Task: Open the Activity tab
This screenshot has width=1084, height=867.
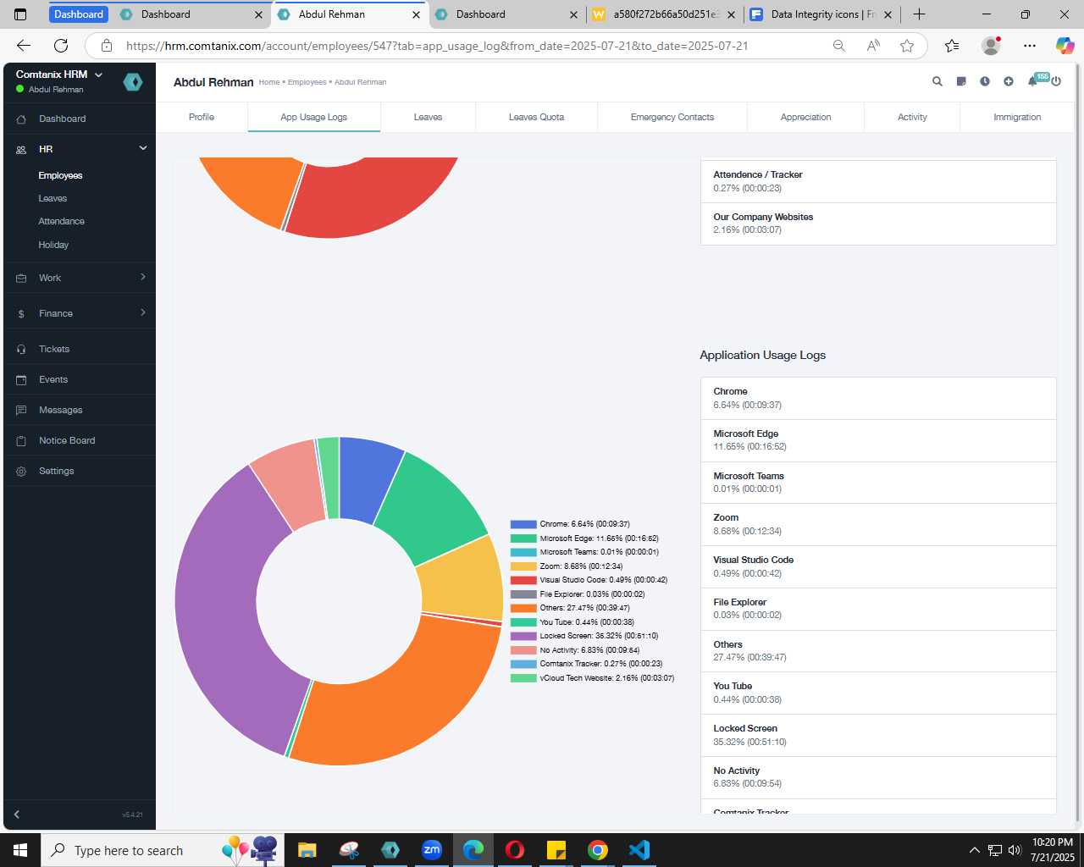Action: pos(912,117)
